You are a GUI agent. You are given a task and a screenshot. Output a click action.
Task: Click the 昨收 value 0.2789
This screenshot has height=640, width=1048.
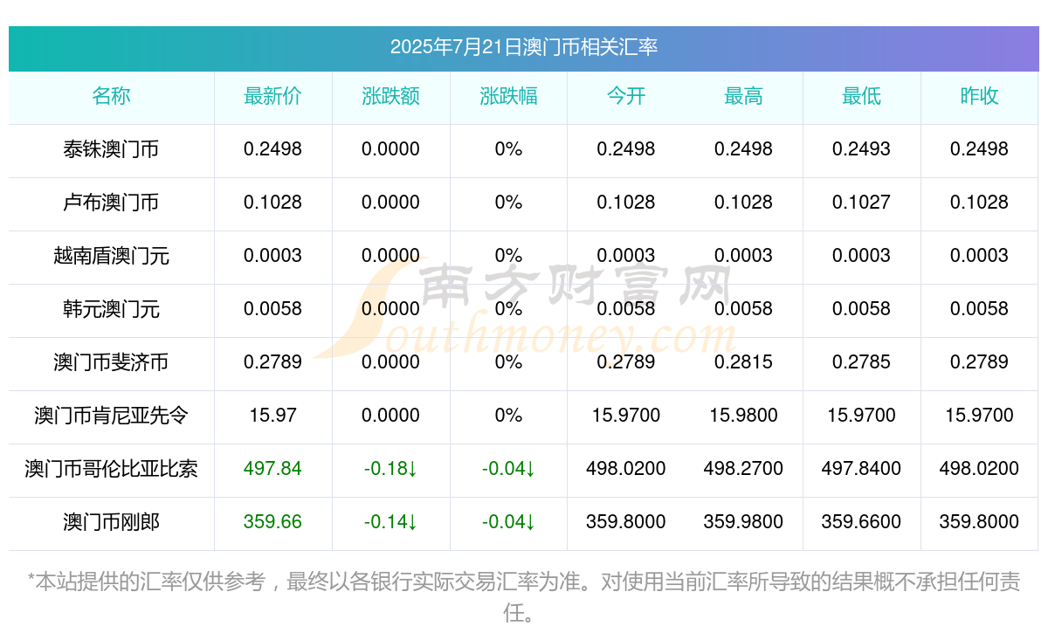pyautogui.click(x=979, y=362)
